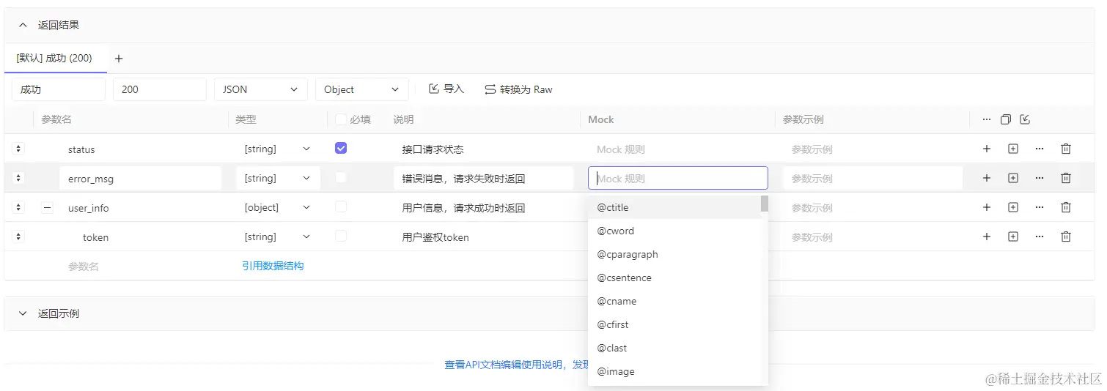Click the 成功 response name field
The image size is (1107, 391).
[x=59, y=89]
